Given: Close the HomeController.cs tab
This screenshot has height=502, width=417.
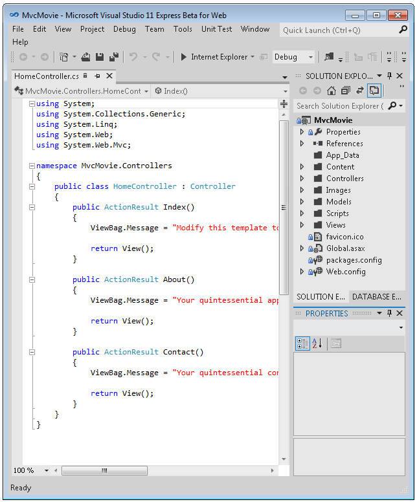Looking at the screenshot, I should [109, 76].
